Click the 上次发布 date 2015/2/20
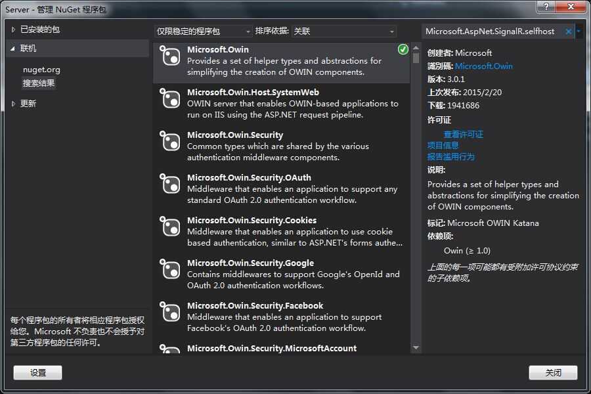The height and width of the screenshot is (394, 591). [x=483, y=93]
